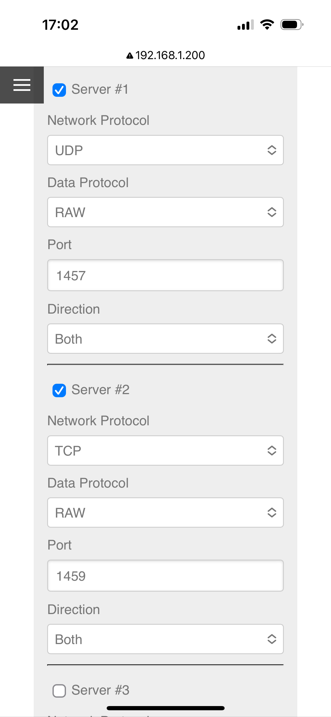Screen dimensions: 331x717
Task: Open Server #1 Network Protocol UDP dropdown
Action: pos(165,150)
